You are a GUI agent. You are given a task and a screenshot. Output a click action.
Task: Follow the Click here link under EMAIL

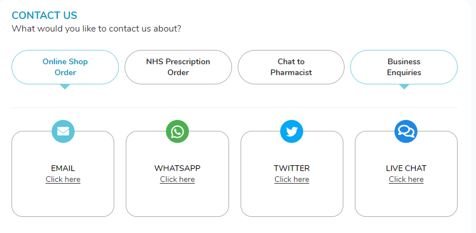point(63,179)
